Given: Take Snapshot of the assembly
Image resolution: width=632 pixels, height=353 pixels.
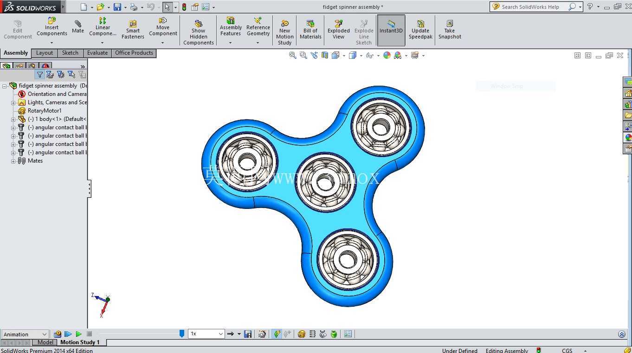Looking at the screenshot, I should (x=450, y=30).
